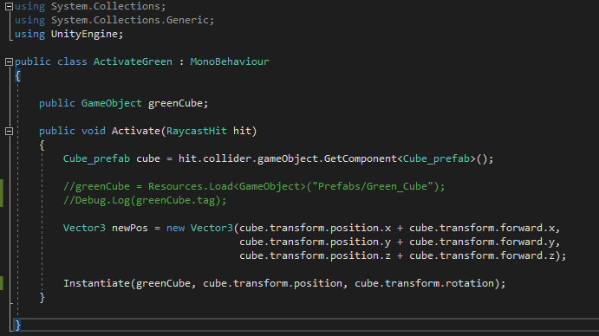Click the class closing brace
This screenshot has height=336, width=599.
(x=17, y=325)
